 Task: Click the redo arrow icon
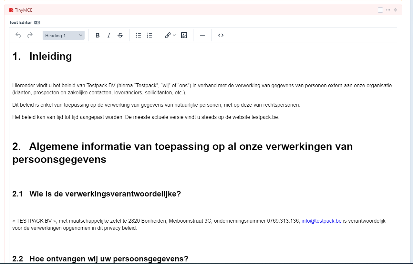click(x=30, y=35)
